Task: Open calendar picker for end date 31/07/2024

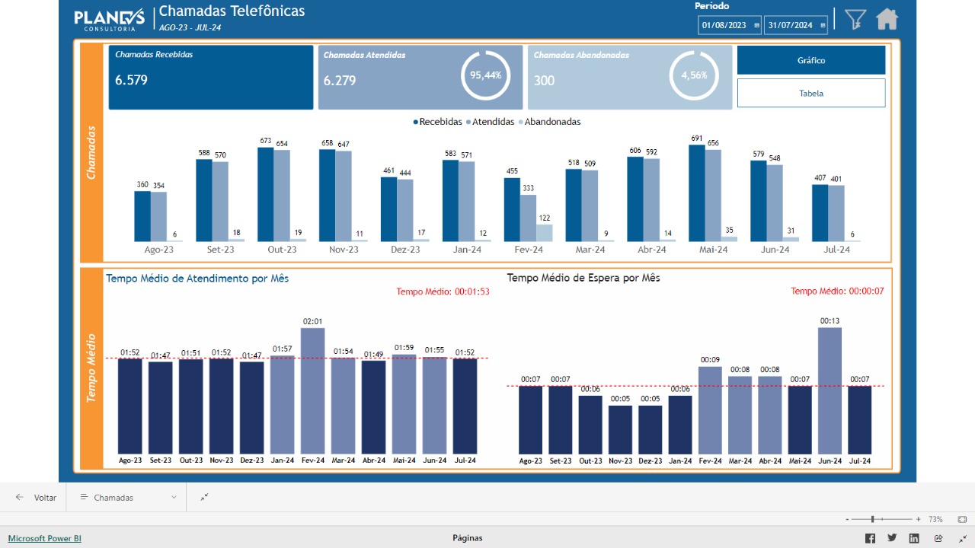Action: tap(822, 25)
